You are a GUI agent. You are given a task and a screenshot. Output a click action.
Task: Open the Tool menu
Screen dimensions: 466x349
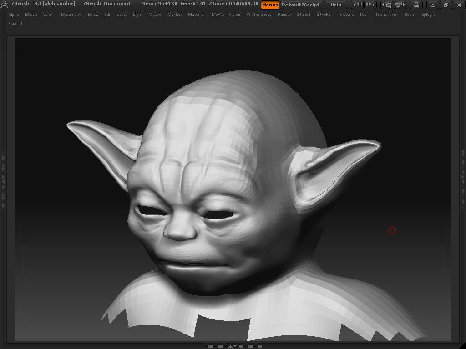364,14
